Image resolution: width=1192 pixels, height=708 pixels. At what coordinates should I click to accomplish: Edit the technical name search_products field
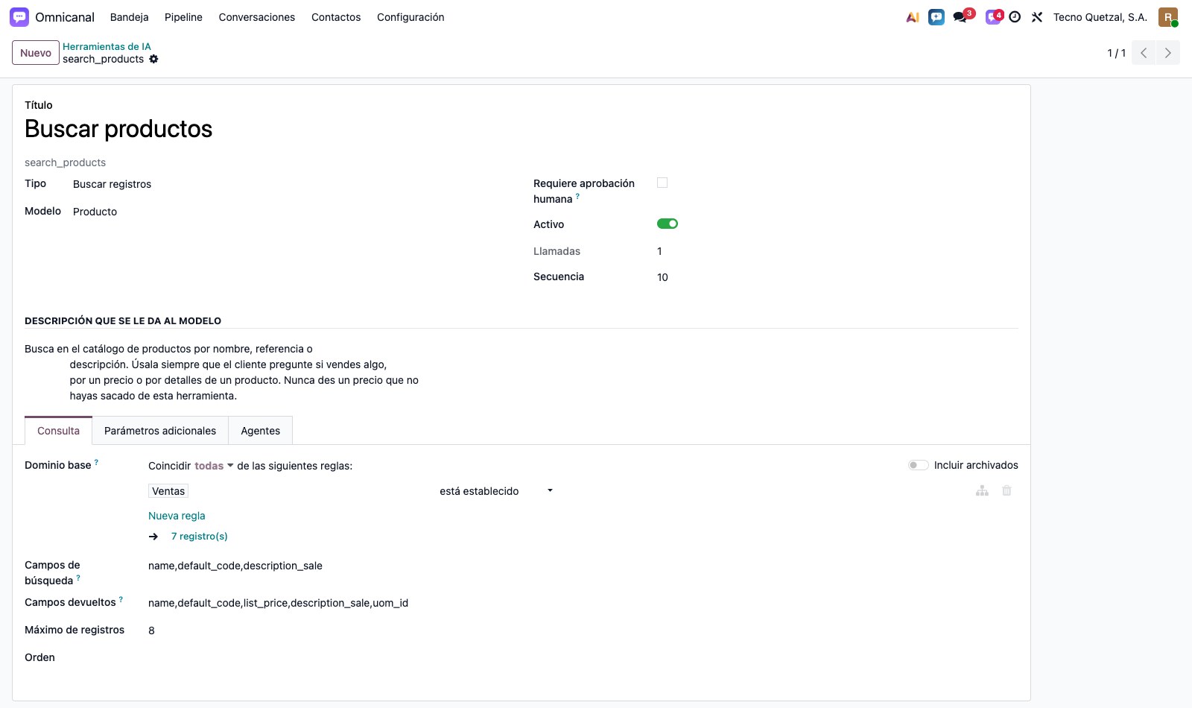coord(65,162)
